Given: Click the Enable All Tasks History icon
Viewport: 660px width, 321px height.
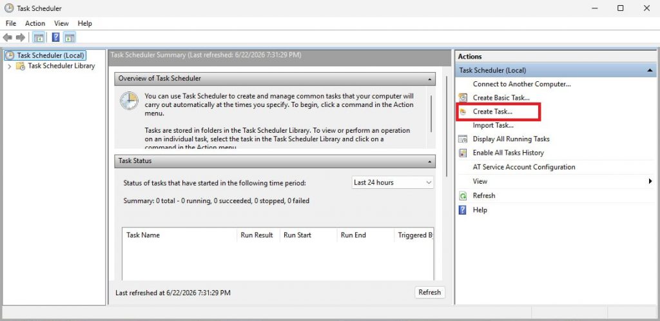Looking at the screenshot, I should pos(463,153).
